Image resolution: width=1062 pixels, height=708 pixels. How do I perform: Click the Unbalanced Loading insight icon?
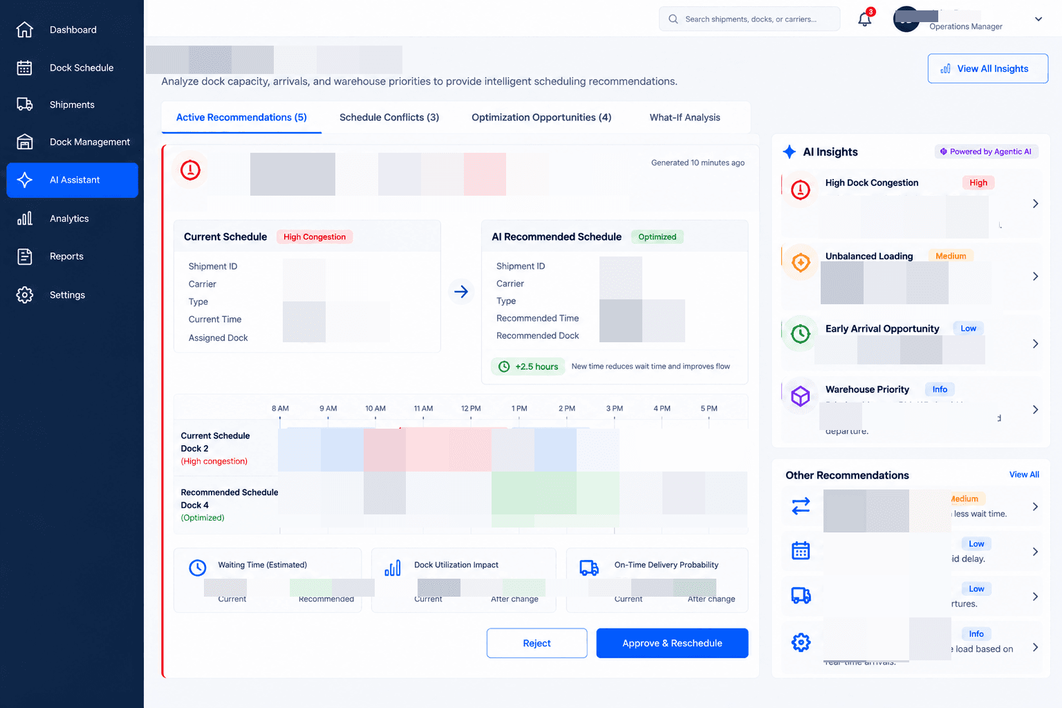[801, 263]
